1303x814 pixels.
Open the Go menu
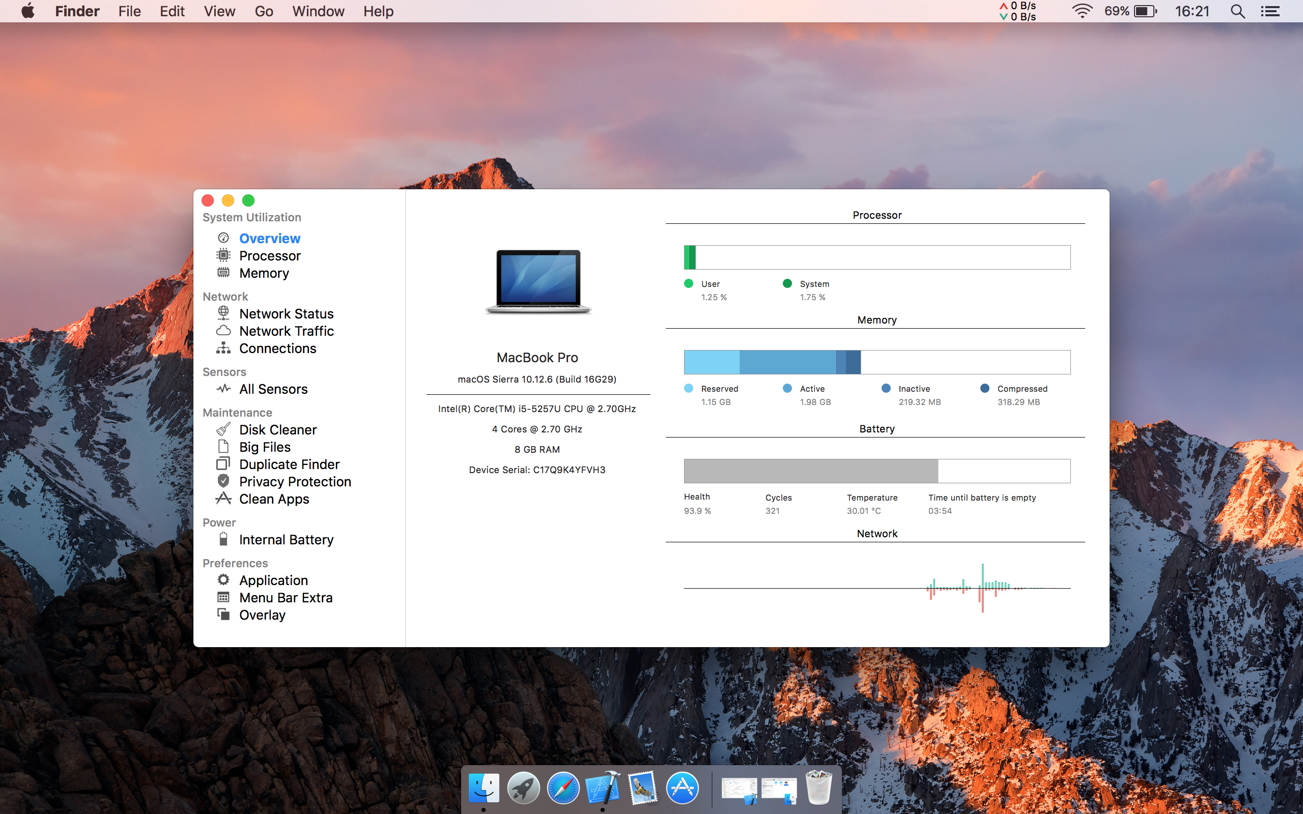(x=264, y=11)
